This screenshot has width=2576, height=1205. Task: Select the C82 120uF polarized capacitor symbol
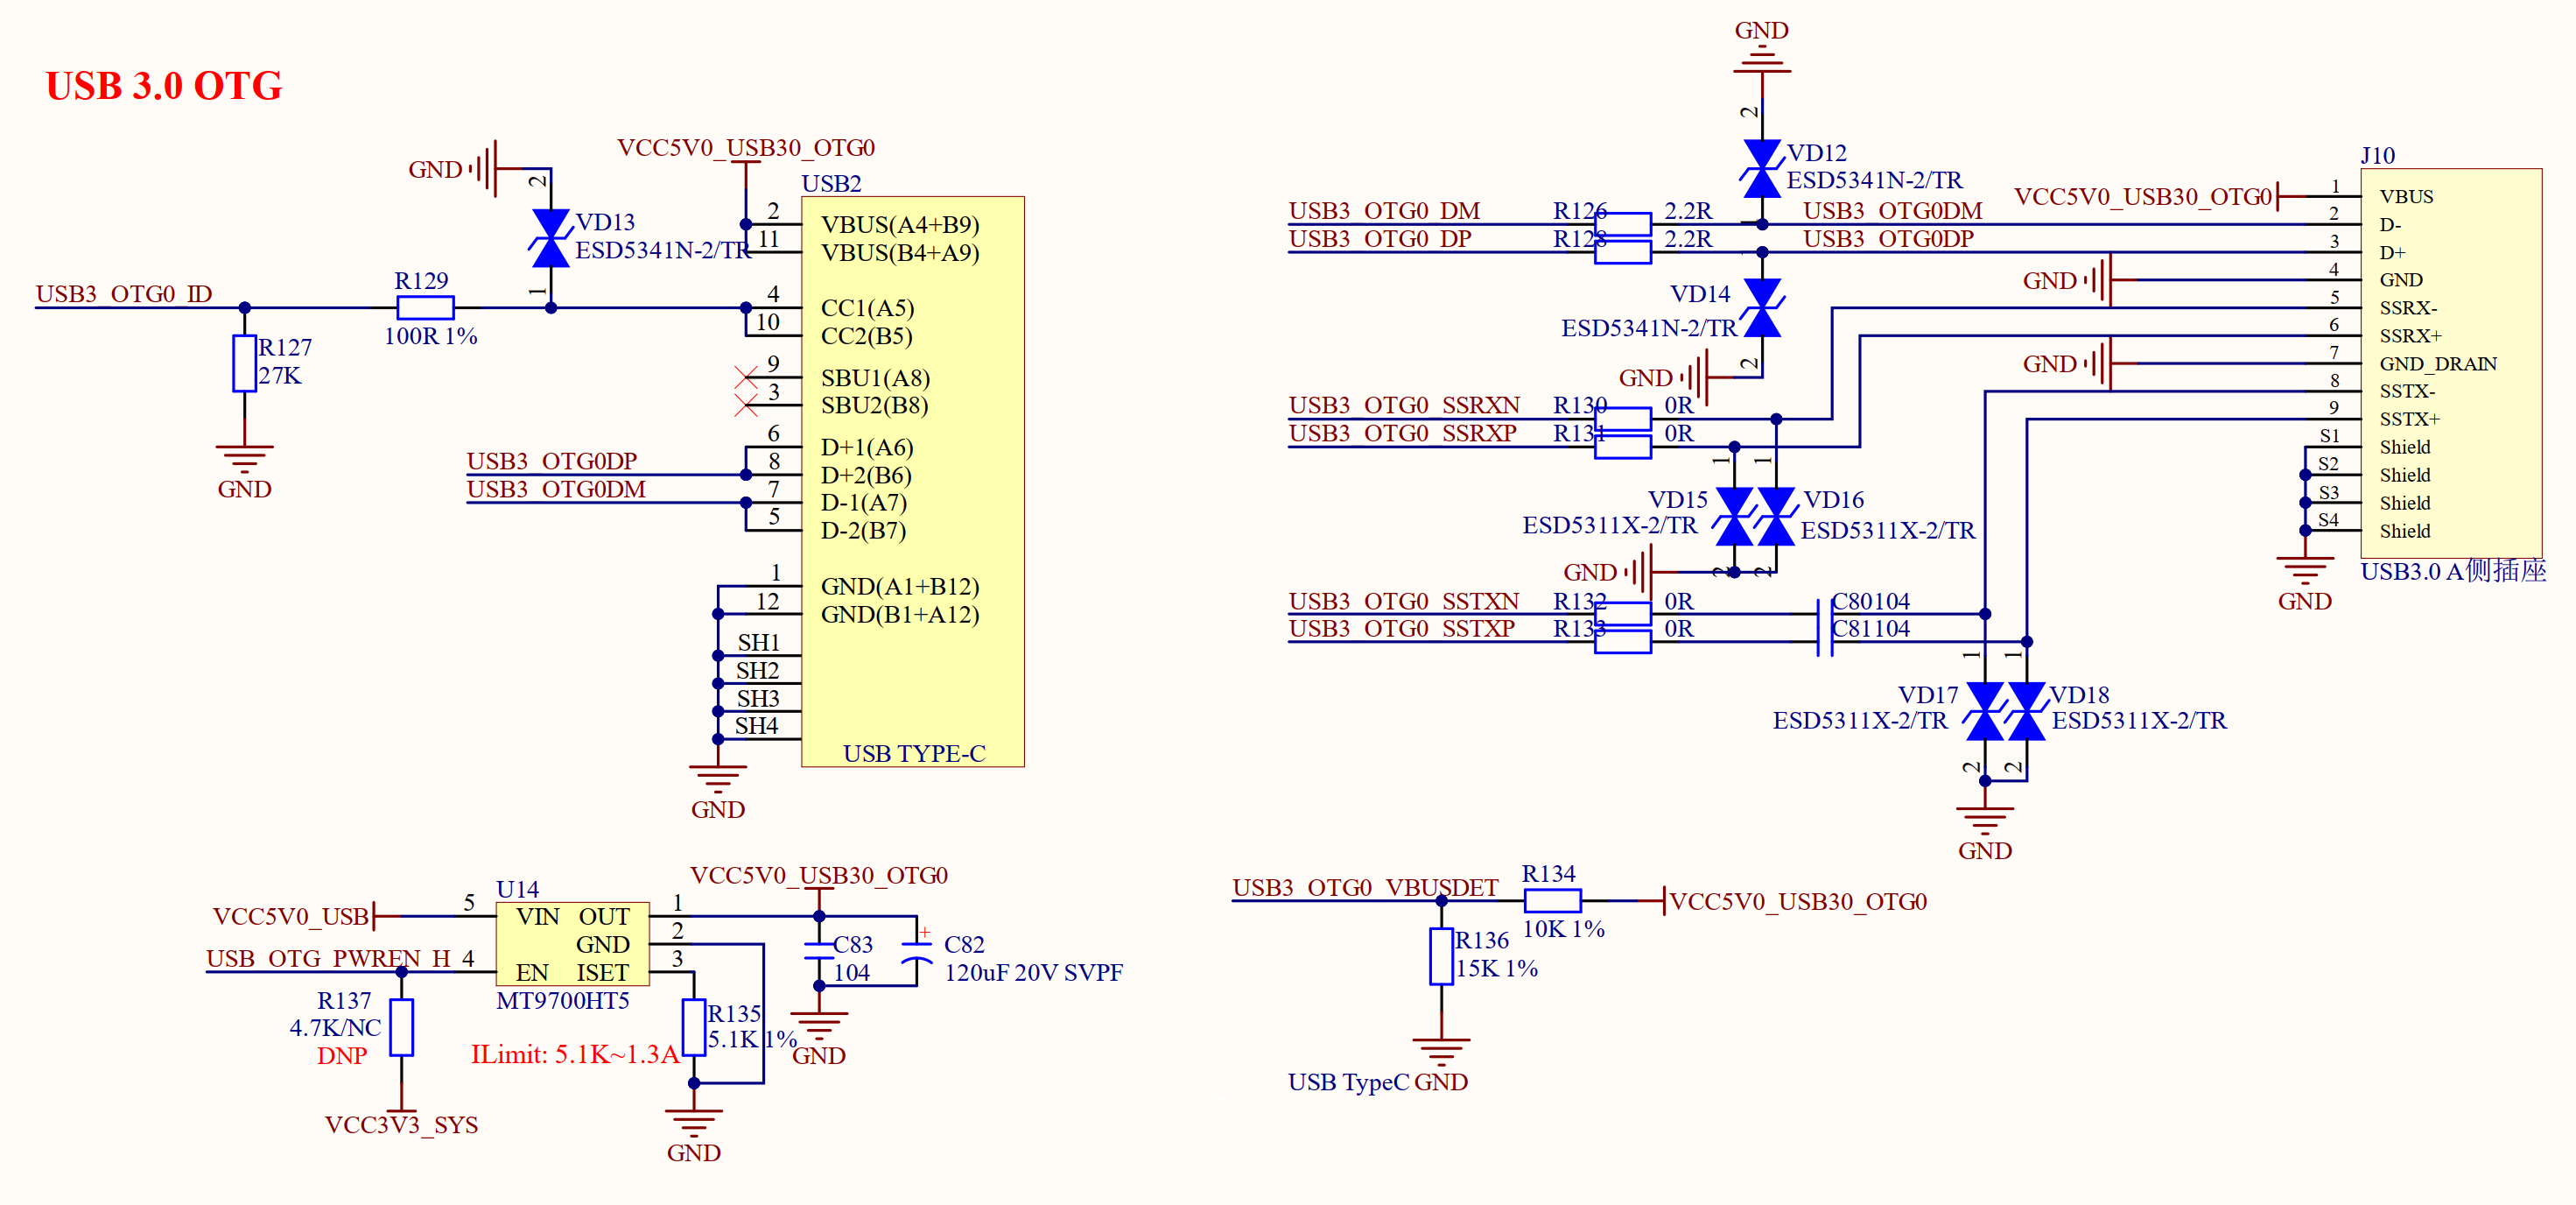(916, 951)
